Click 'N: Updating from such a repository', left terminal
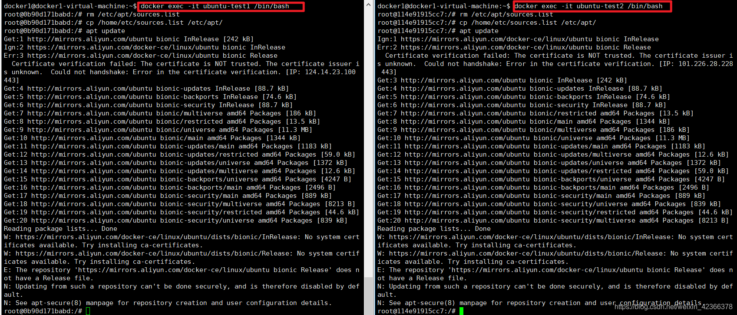This screenshot has width=737, height=315. (182, 290)
